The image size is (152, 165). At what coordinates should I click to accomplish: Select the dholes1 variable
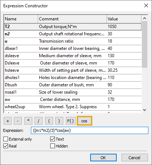click(x=73, y=78)
